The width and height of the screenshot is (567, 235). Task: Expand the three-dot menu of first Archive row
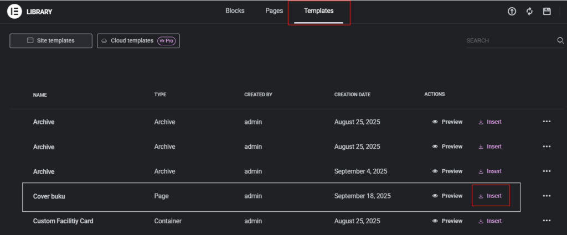click(x=547, y=122)
